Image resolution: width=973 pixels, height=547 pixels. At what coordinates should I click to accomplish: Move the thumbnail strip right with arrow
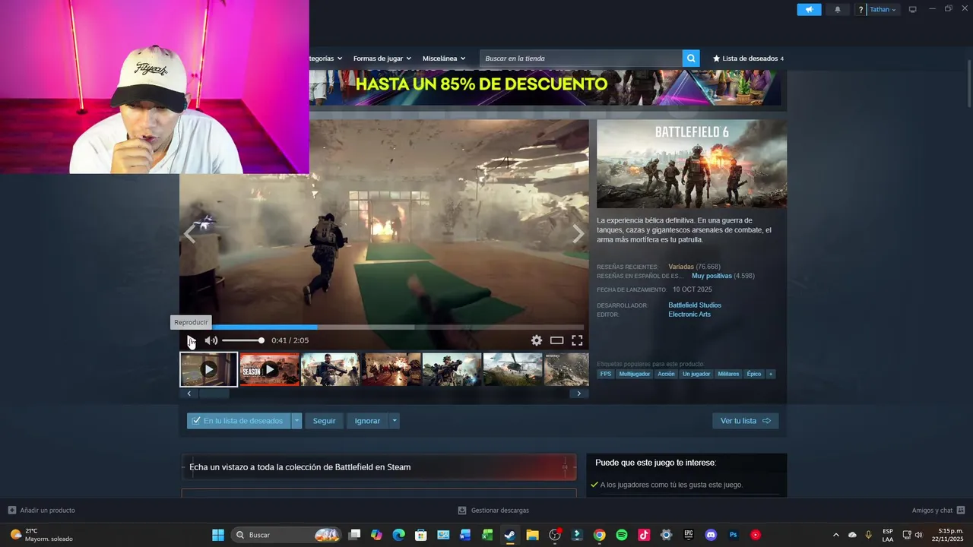pos(578,394)
